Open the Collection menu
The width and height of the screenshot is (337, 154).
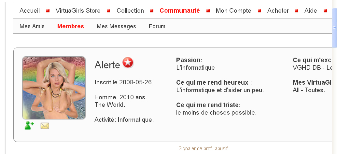tap(130, 11)
